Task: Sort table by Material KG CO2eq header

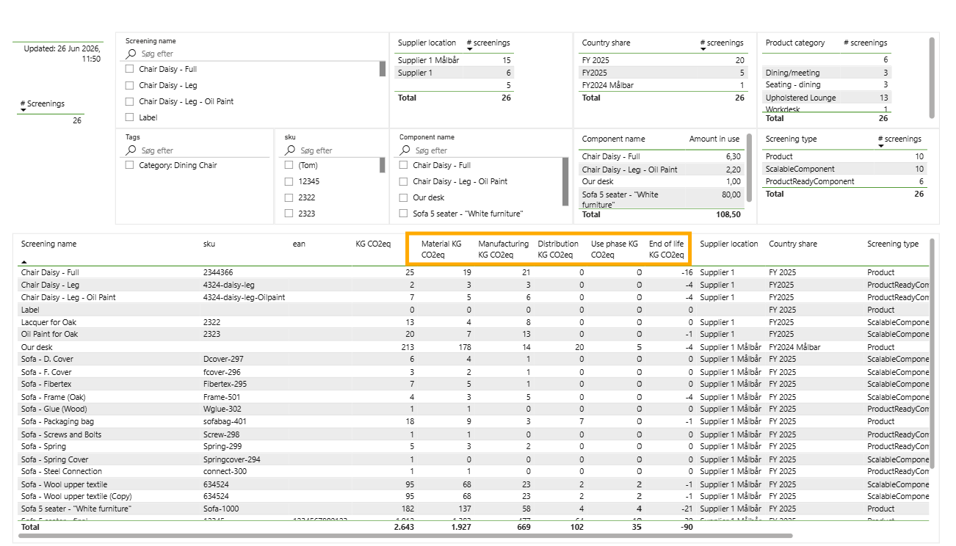Action: pyautogui.click(x=441, y=249)
